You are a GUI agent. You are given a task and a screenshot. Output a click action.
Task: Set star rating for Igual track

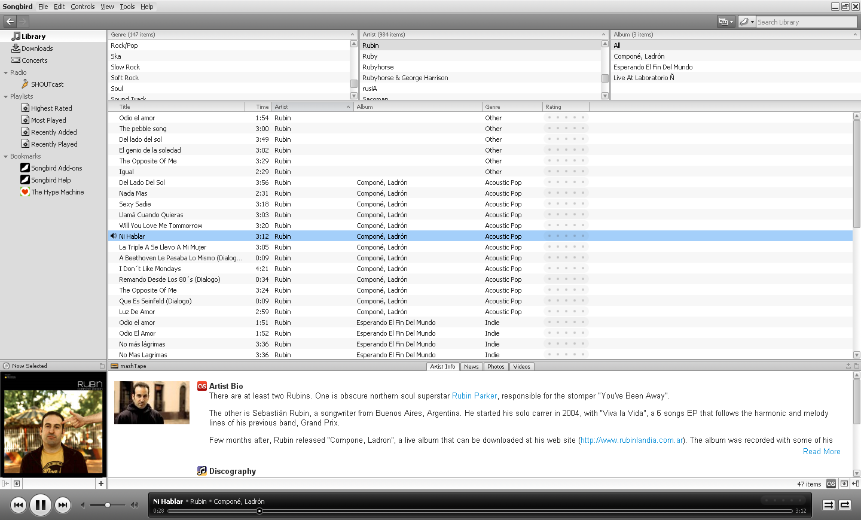[566, 172]
